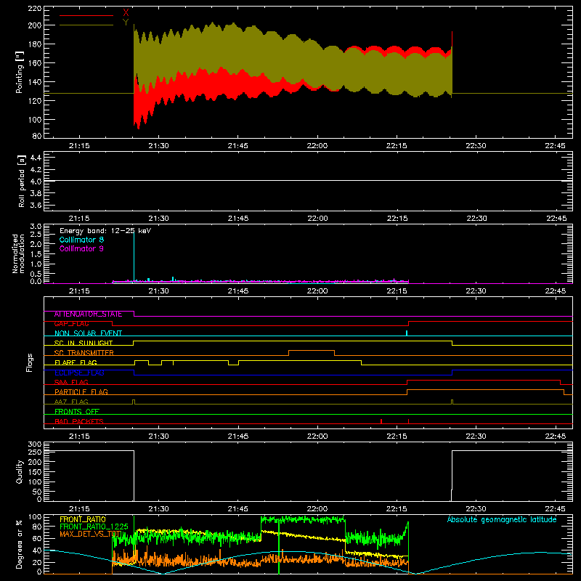The image size is (581, 581).
Task: Click the white Roll period line at 4.0
Action: (308, 181)
